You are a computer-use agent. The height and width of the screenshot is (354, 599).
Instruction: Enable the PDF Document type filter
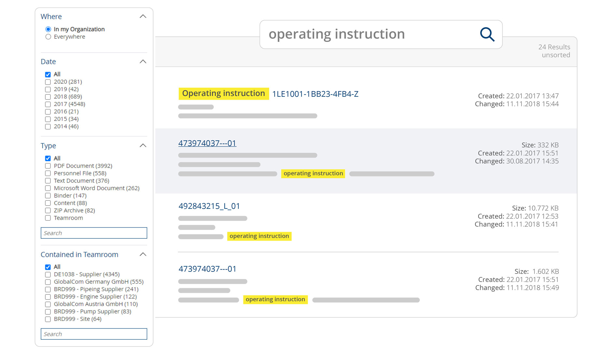(48, 166)
